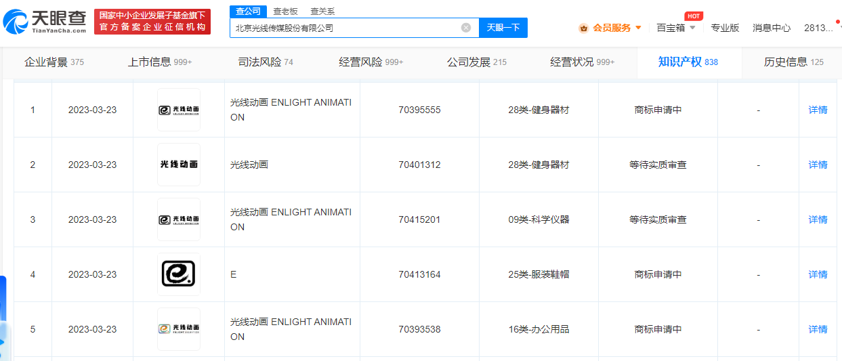
Task: Switch to the 公司发展 tab
Action: [477, 62]
